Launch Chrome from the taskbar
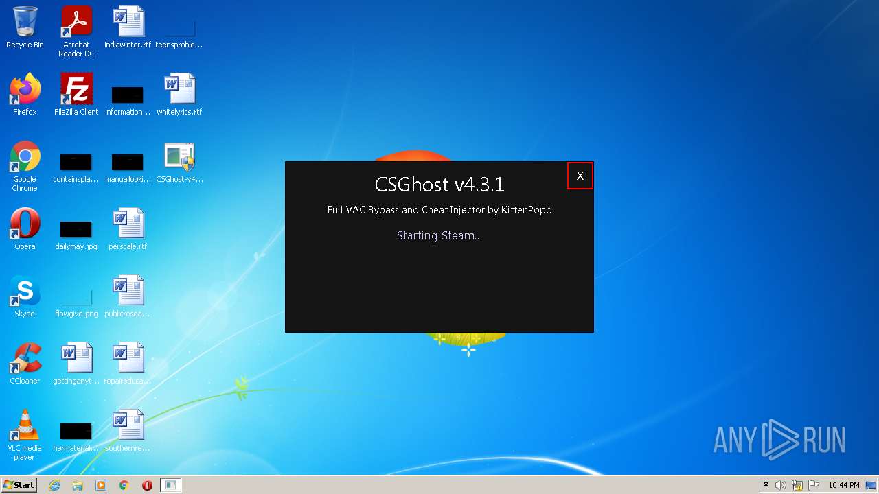The image size is (879, 494). pos(124,485)
